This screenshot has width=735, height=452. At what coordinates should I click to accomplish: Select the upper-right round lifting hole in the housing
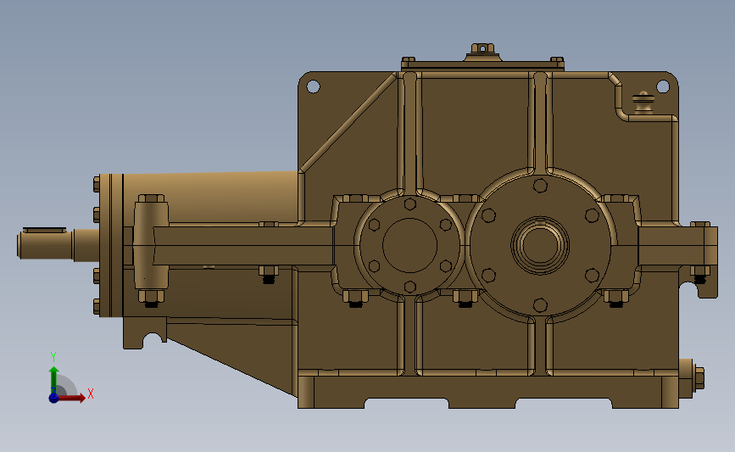tap(663, 86)
